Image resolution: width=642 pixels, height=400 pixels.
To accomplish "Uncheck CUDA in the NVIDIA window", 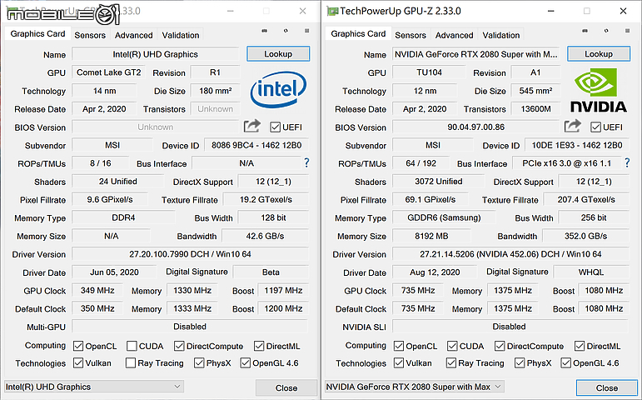I will [x=452, y=347].
